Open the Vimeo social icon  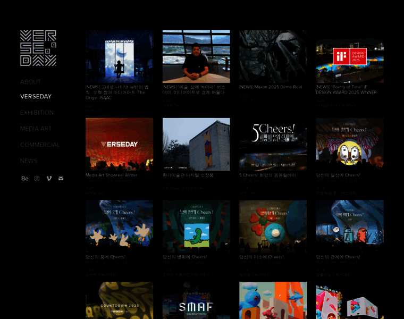click(x=49, y=179)
